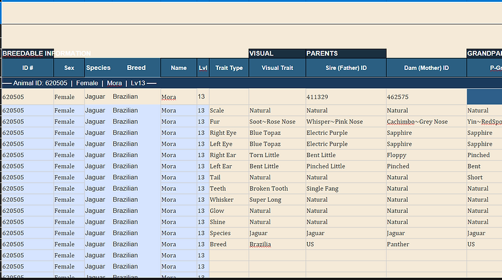The image size is (502, 280).
Task: Select the Dam ID cell 462575
Action: tap(427, 97)
